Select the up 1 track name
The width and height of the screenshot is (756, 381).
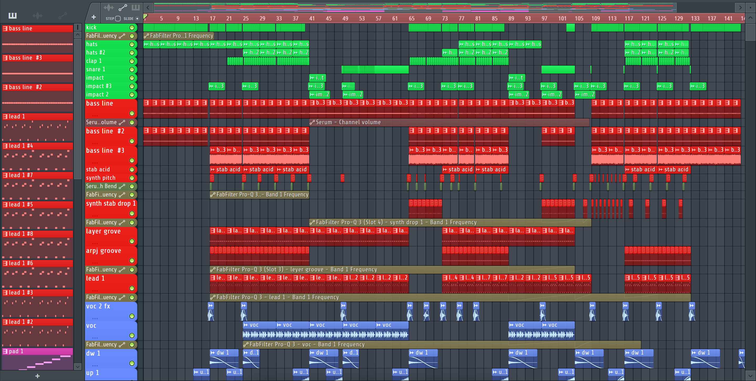[92, 373]
